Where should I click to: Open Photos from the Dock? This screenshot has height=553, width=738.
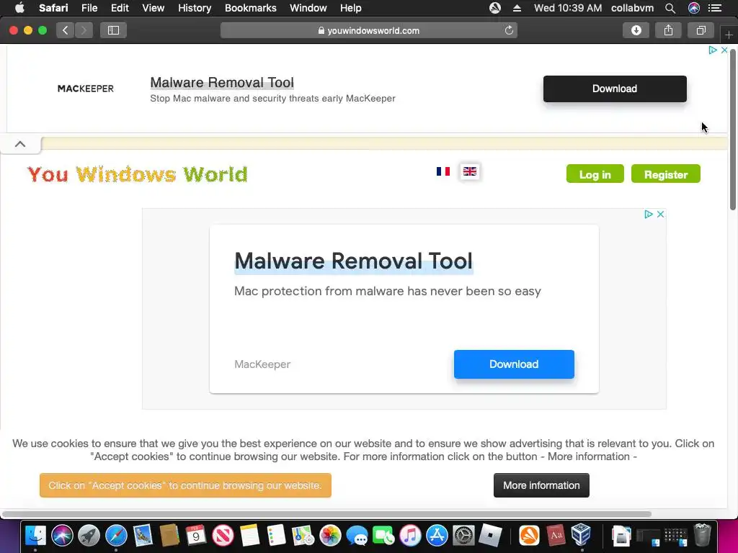[x=330, y=536]
